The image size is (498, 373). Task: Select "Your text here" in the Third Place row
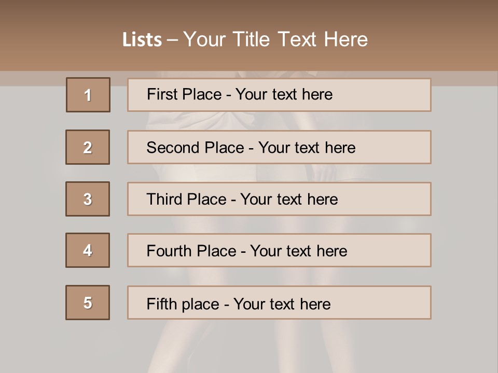pos(289,199)
